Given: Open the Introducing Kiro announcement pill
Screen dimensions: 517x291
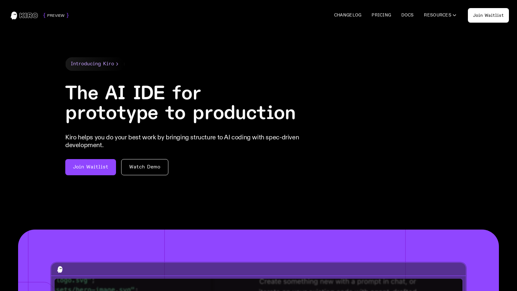Looking at the screenshot, I should pyautogui.click(x=92, y=64).
